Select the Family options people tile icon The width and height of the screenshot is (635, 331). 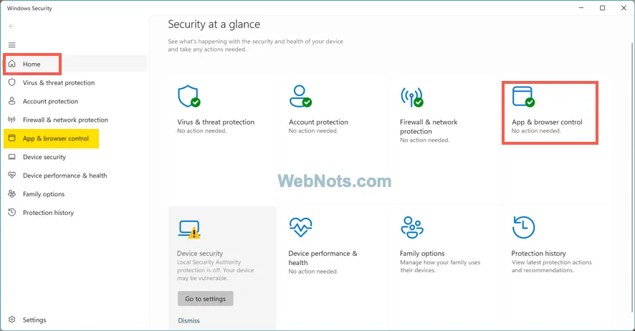click(x=412, y=227)
